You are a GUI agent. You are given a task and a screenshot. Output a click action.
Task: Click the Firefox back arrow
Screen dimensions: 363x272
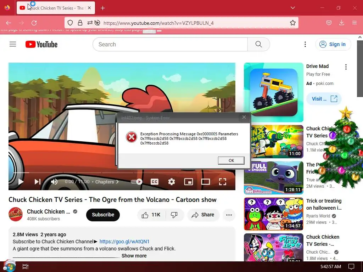(x=9, y=23)
